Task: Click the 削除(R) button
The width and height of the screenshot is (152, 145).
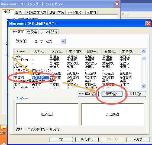Action: click(x=135, y=94)
